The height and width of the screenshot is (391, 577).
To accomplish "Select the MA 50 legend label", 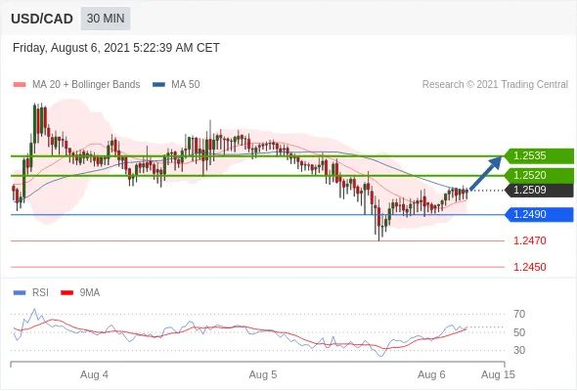I will click(x=186, y=85).
